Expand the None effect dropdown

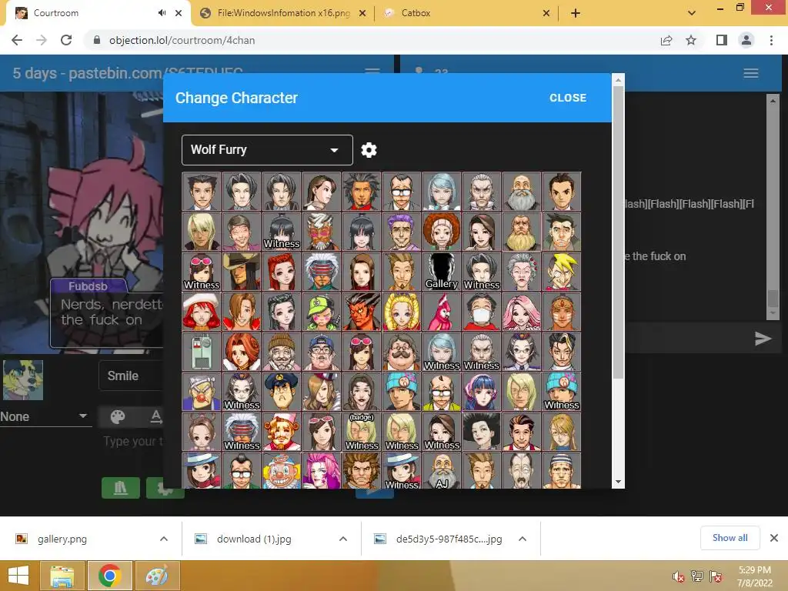tap(45, 416)
